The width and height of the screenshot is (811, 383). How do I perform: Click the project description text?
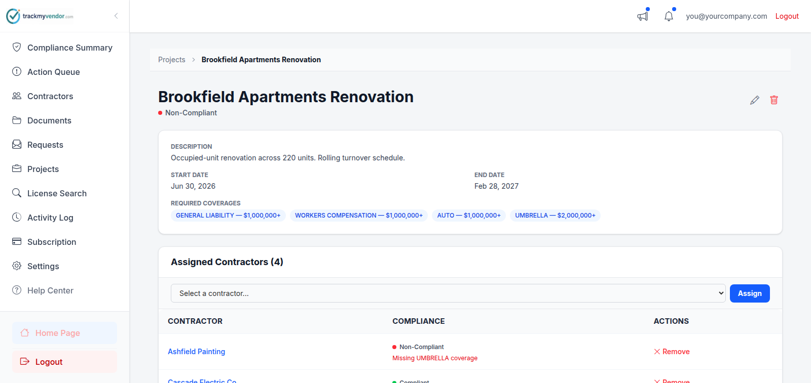288,158
